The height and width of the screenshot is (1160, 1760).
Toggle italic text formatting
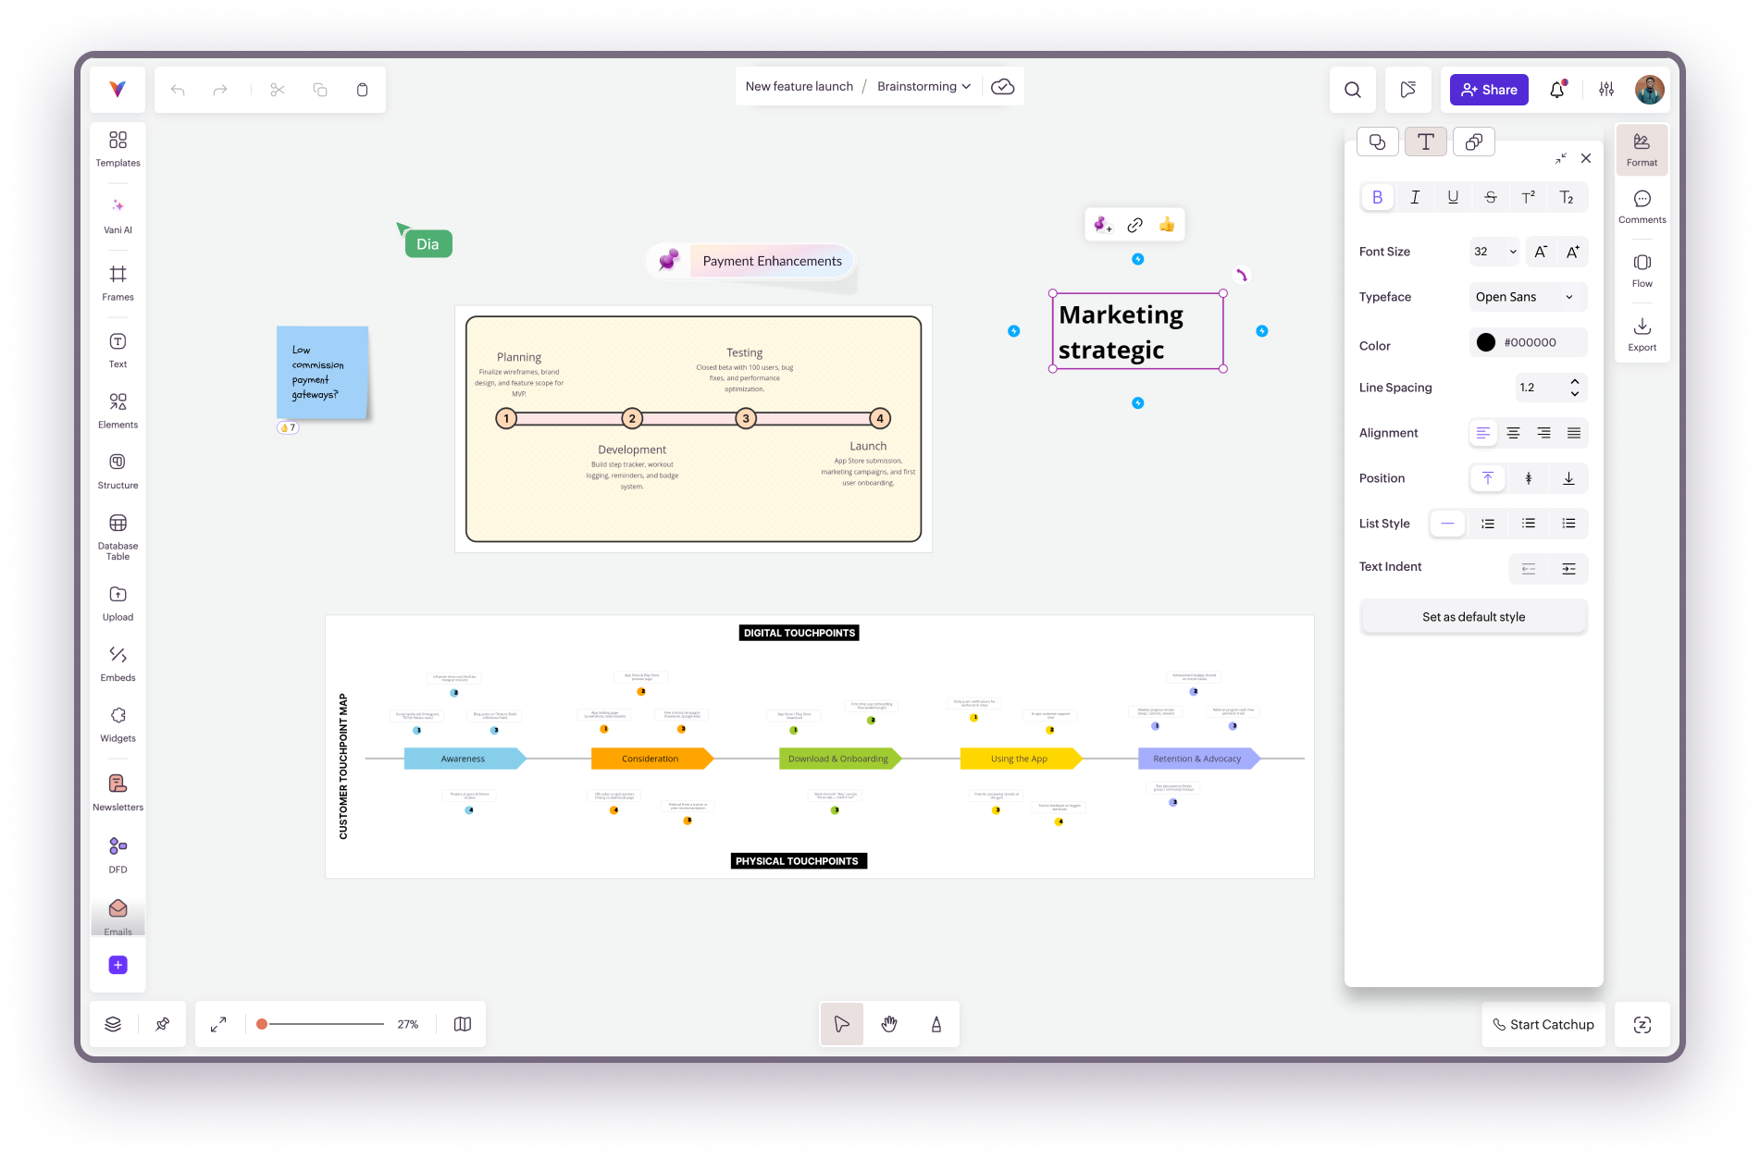point(1415,197)
